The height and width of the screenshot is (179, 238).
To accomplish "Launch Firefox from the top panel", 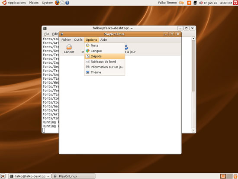I will (x=57, y=3).
